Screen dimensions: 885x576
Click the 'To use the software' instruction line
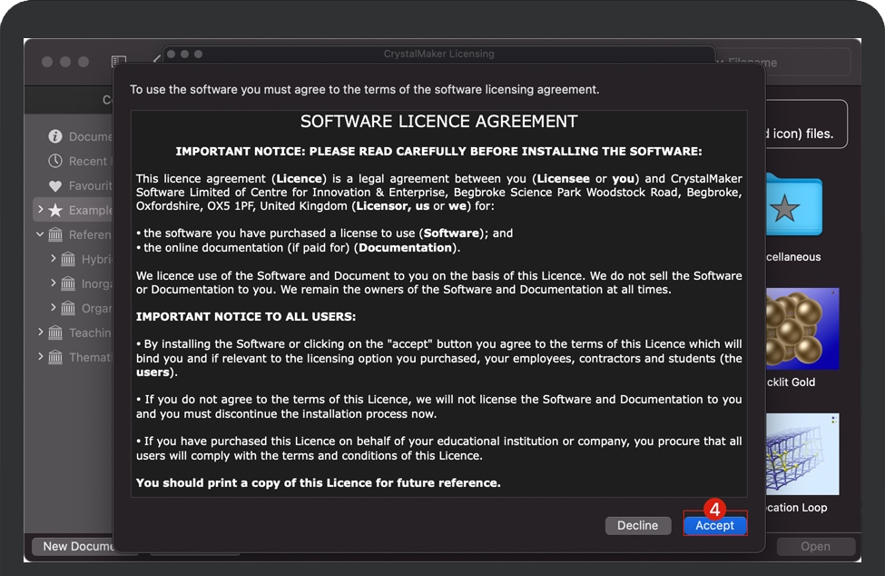tap(365, 89)
